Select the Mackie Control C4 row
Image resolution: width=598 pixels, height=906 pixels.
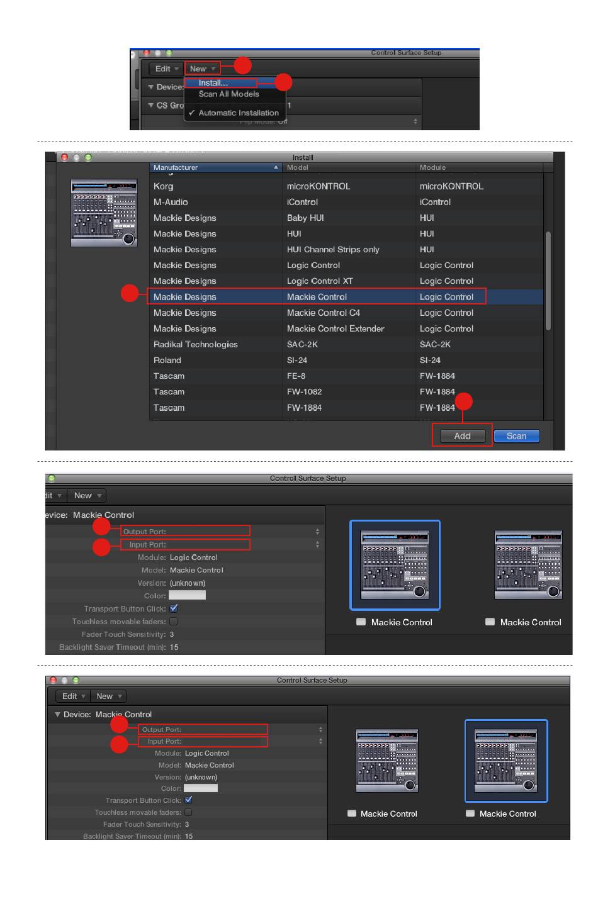coord(323,313)
